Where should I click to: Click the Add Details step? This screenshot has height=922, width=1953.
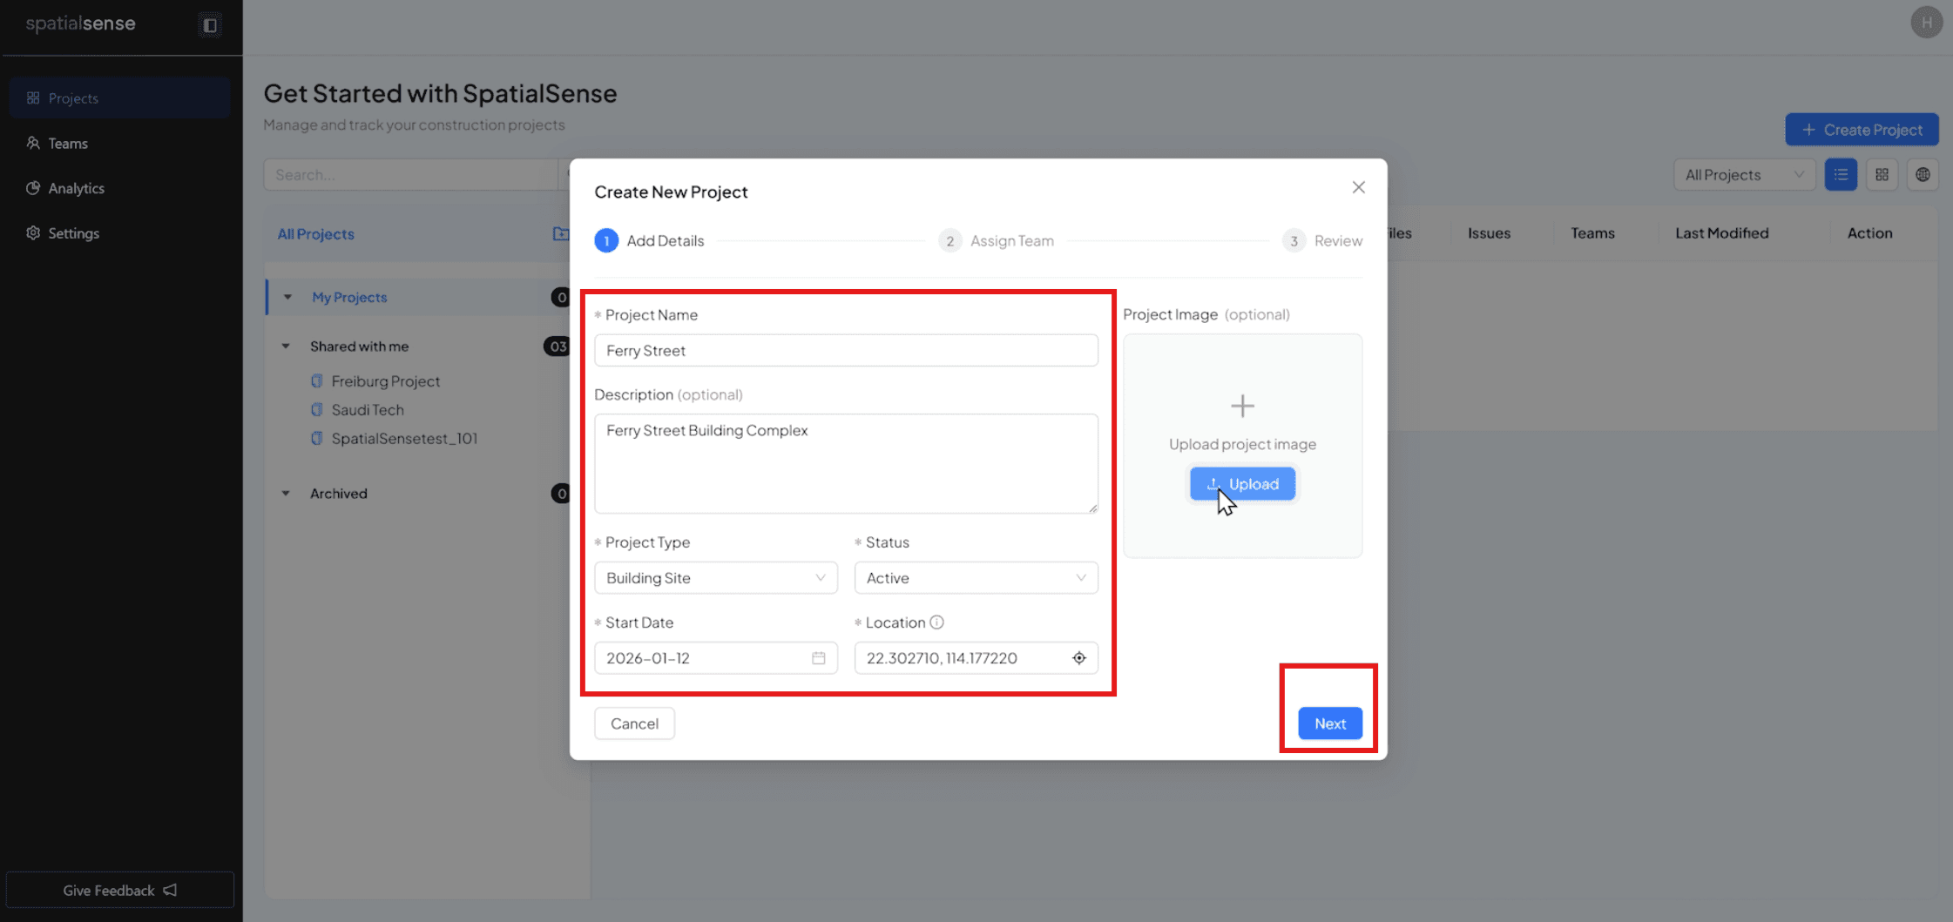click(x=650, y=240)
